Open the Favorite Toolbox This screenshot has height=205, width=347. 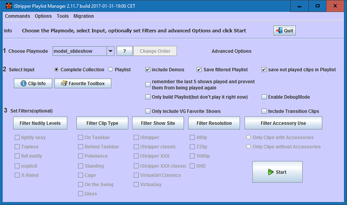[83, 83]
